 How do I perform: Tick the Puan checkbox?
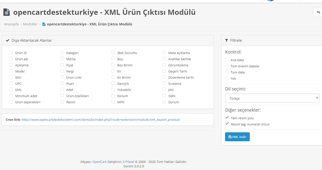tap(62, 83)
